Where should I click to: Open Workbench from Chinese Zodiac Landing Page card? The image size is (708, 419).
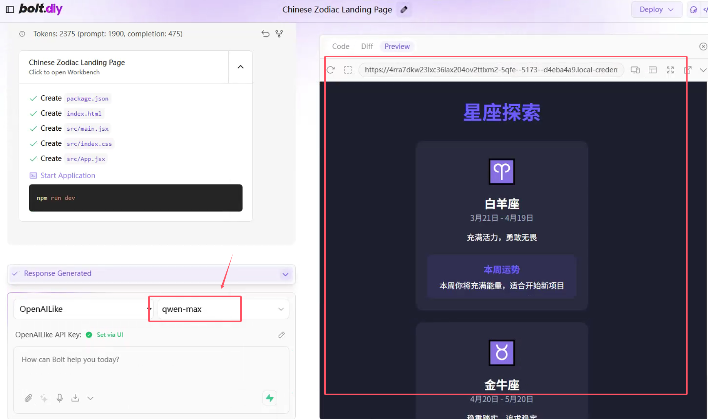124,67
